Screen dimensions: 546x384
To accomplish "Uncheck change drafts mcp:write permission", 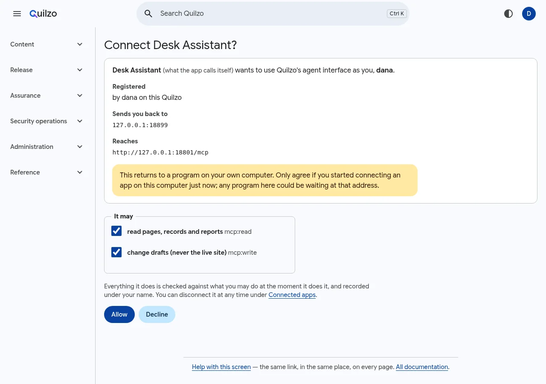I will 116,252.
